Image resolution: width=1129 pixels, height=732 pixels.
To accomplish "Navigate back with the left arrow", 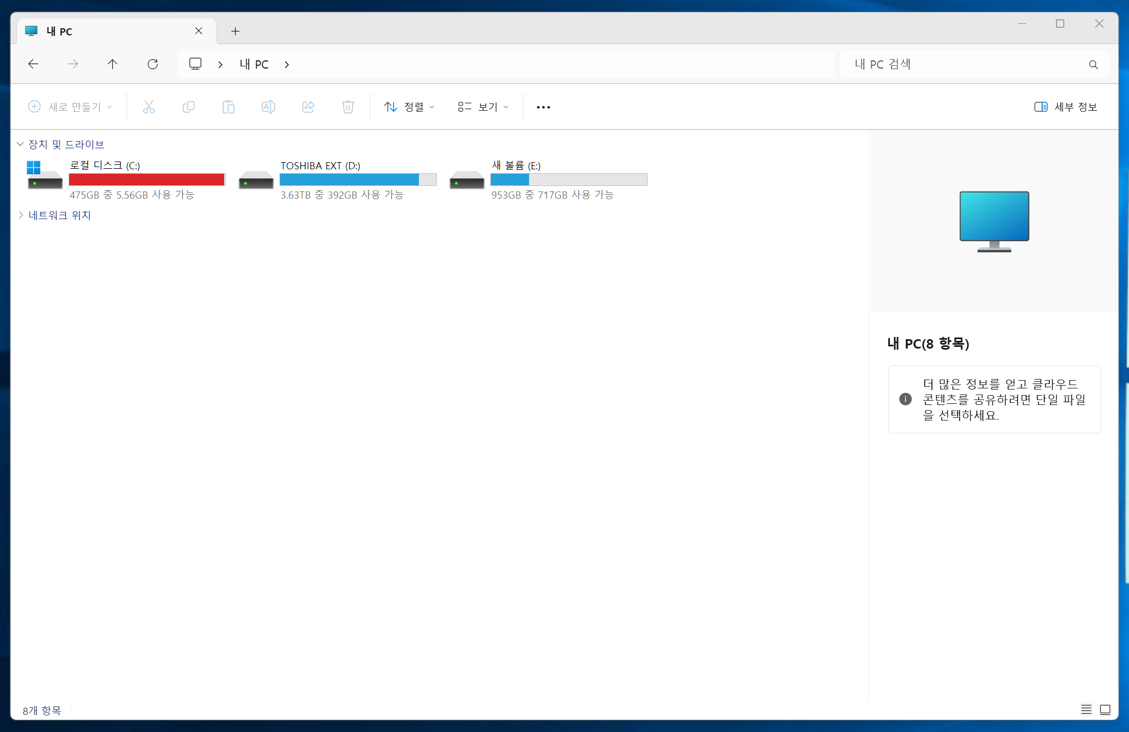I will tap(33, 64).
